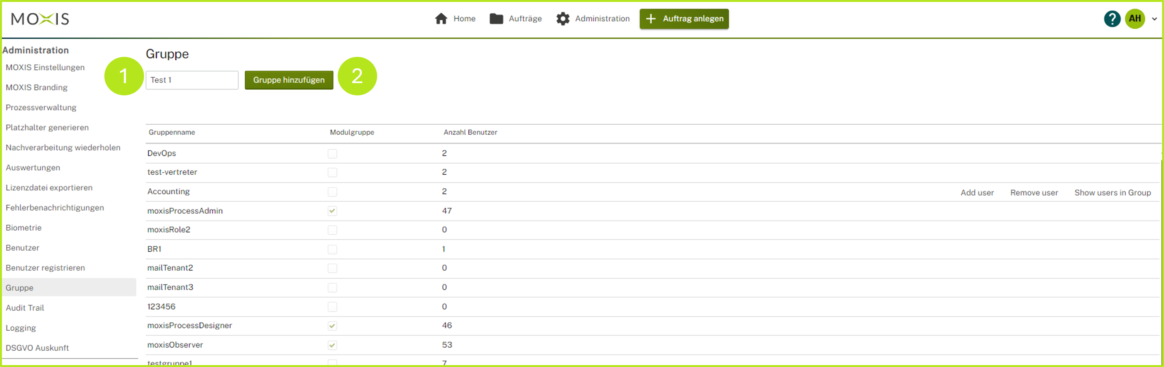1164x367 pixels.
Task: Click the group name input field
Action: (x=192, y=80)
